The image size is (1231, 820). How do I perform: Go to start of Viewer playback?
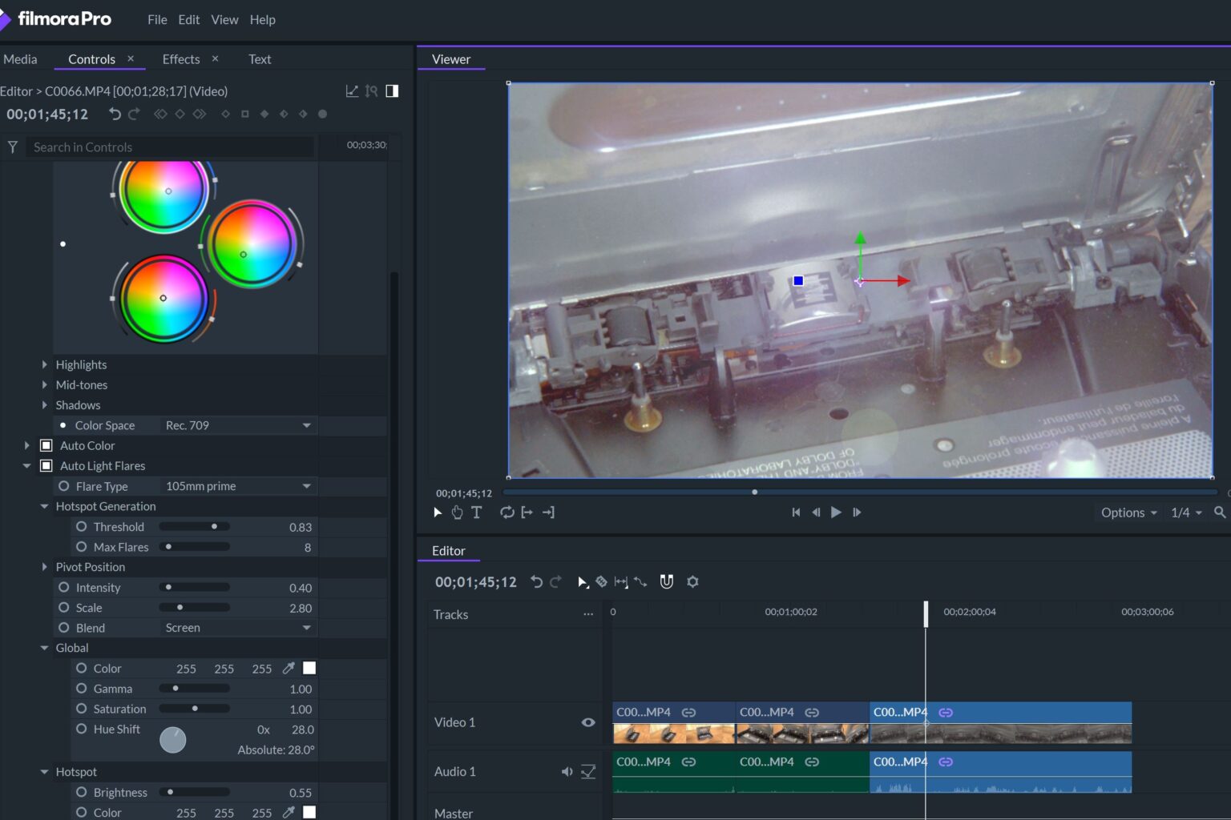tap(796, 512)
